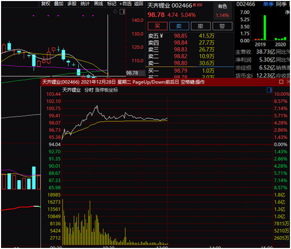Select the 卖二 price 98.82

coord(180,56)
